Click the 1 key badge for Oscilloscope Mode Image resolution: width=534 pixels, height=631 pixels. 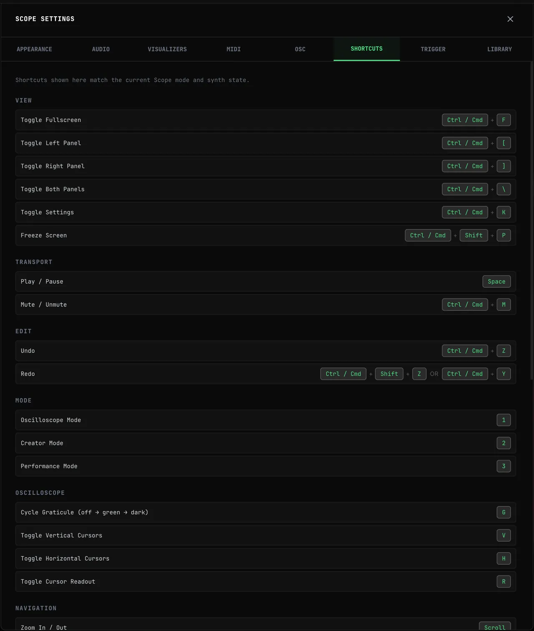[504, 420]
